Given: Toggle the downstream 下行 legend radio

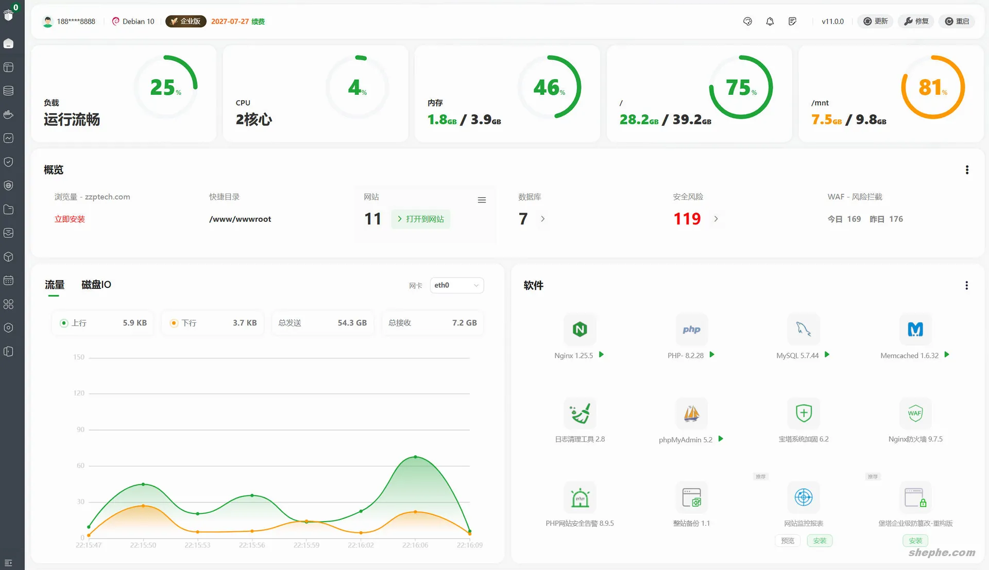Looking at the screenshot, I should pyautogui.click(x=174, y=323).
